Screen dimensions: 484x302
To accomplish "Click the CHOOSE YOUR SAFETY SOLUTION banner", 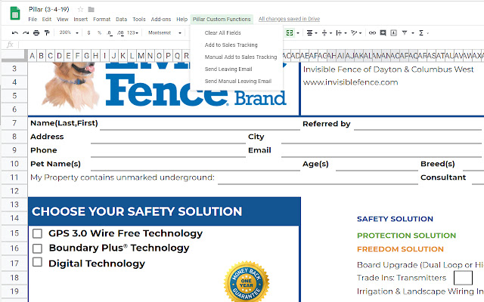I will point(164,211).
